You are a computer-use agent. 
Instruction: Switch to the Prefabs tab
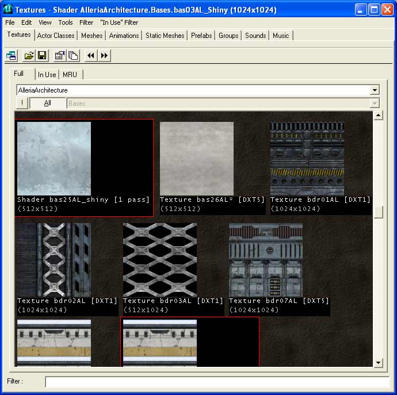pyautogui.click(x=201, y=36)
